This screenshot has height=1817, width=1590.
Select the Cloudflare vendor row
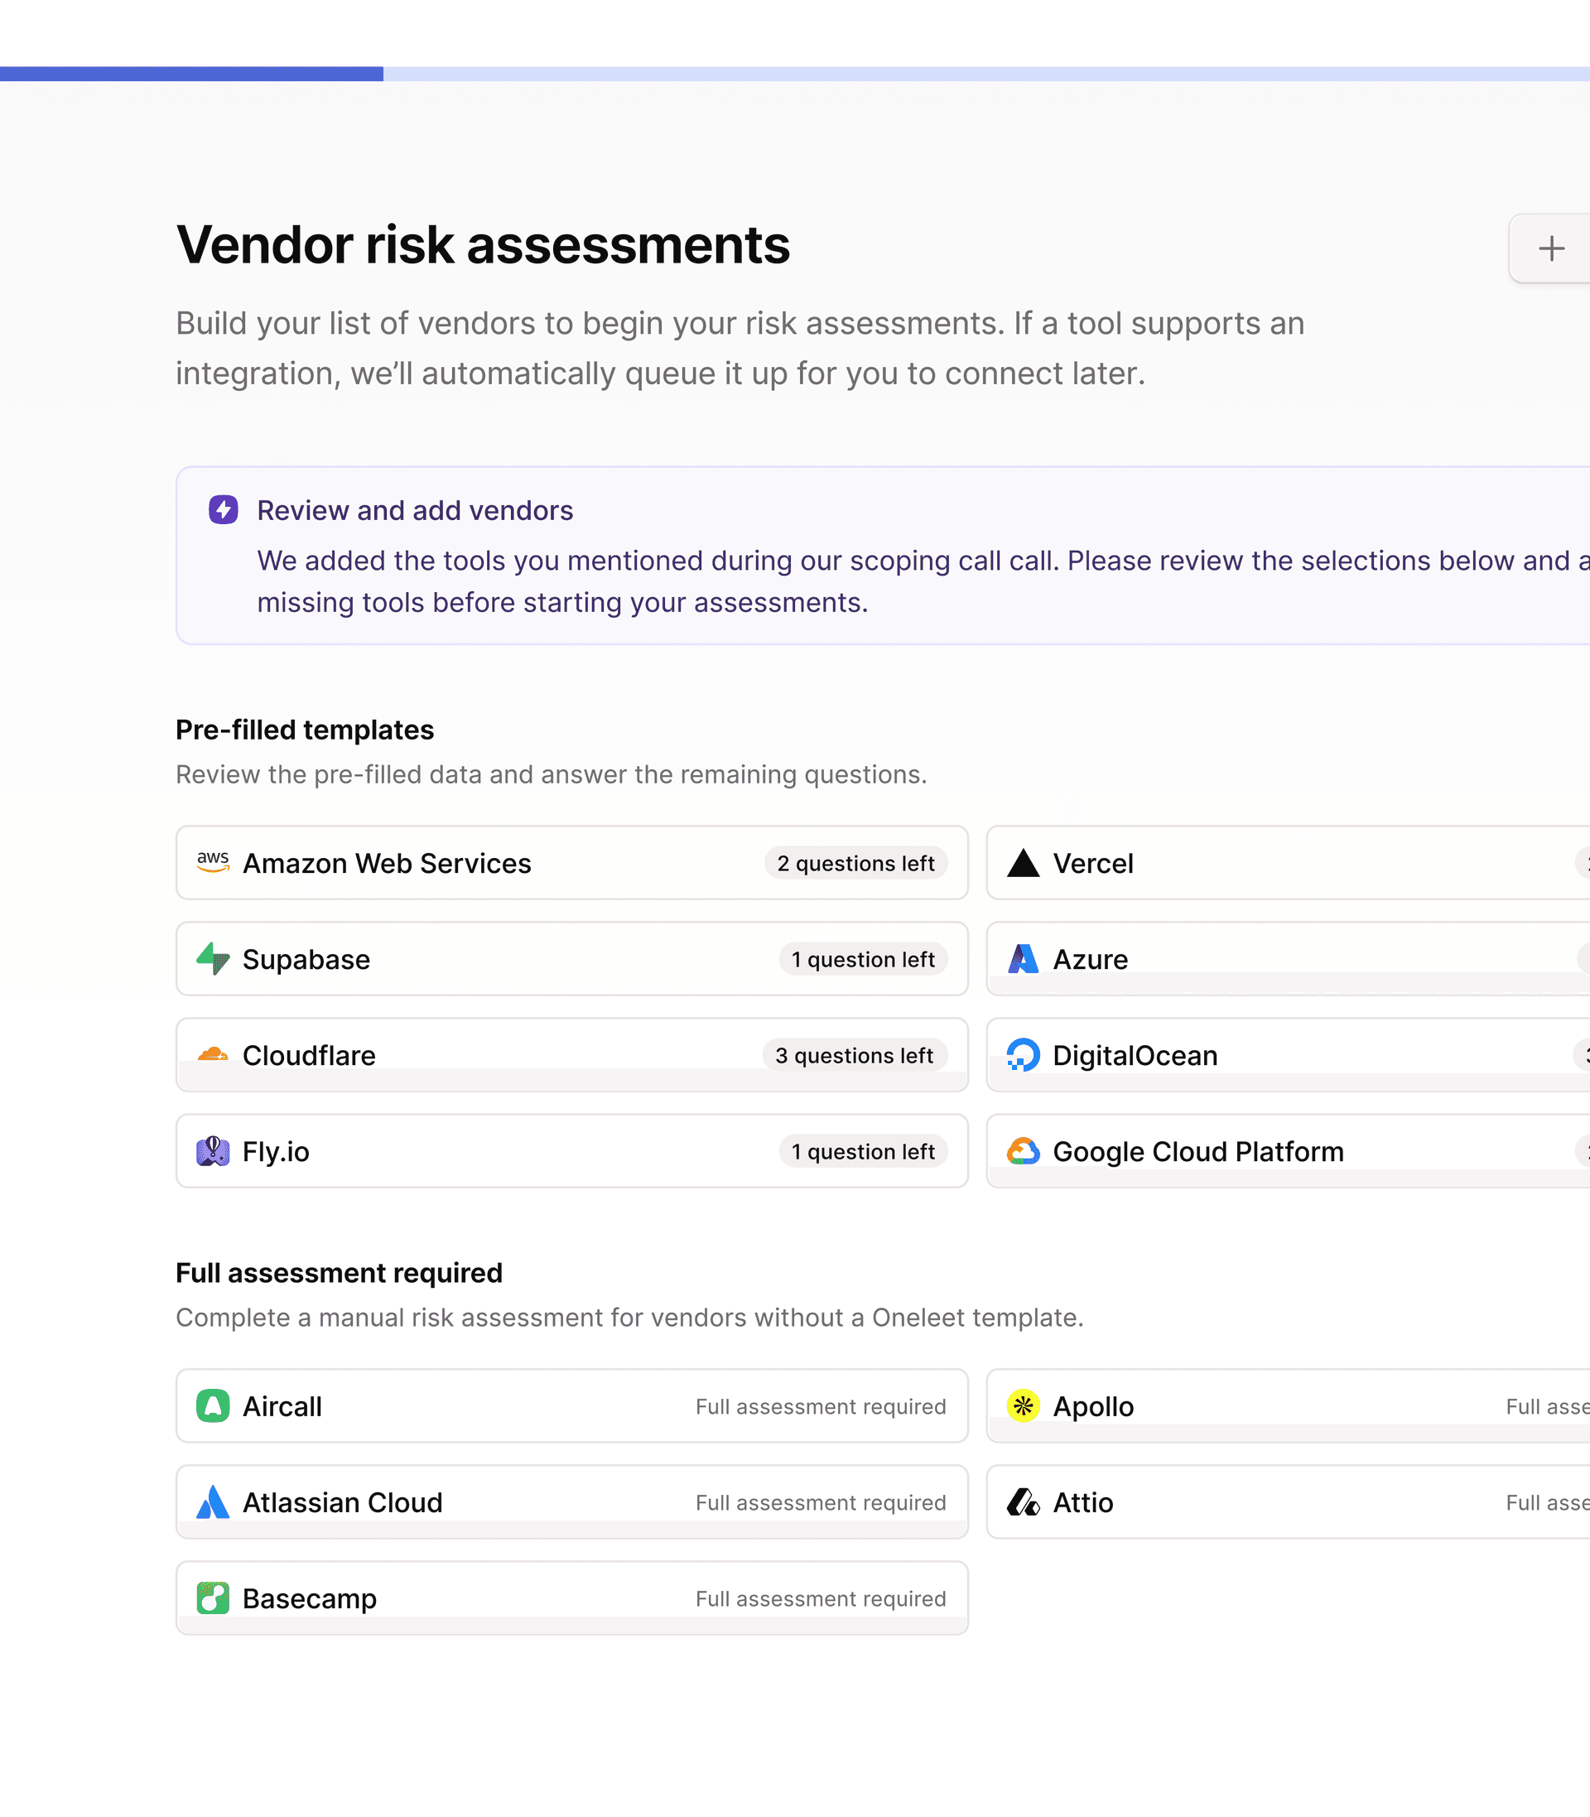point(571,1055)
